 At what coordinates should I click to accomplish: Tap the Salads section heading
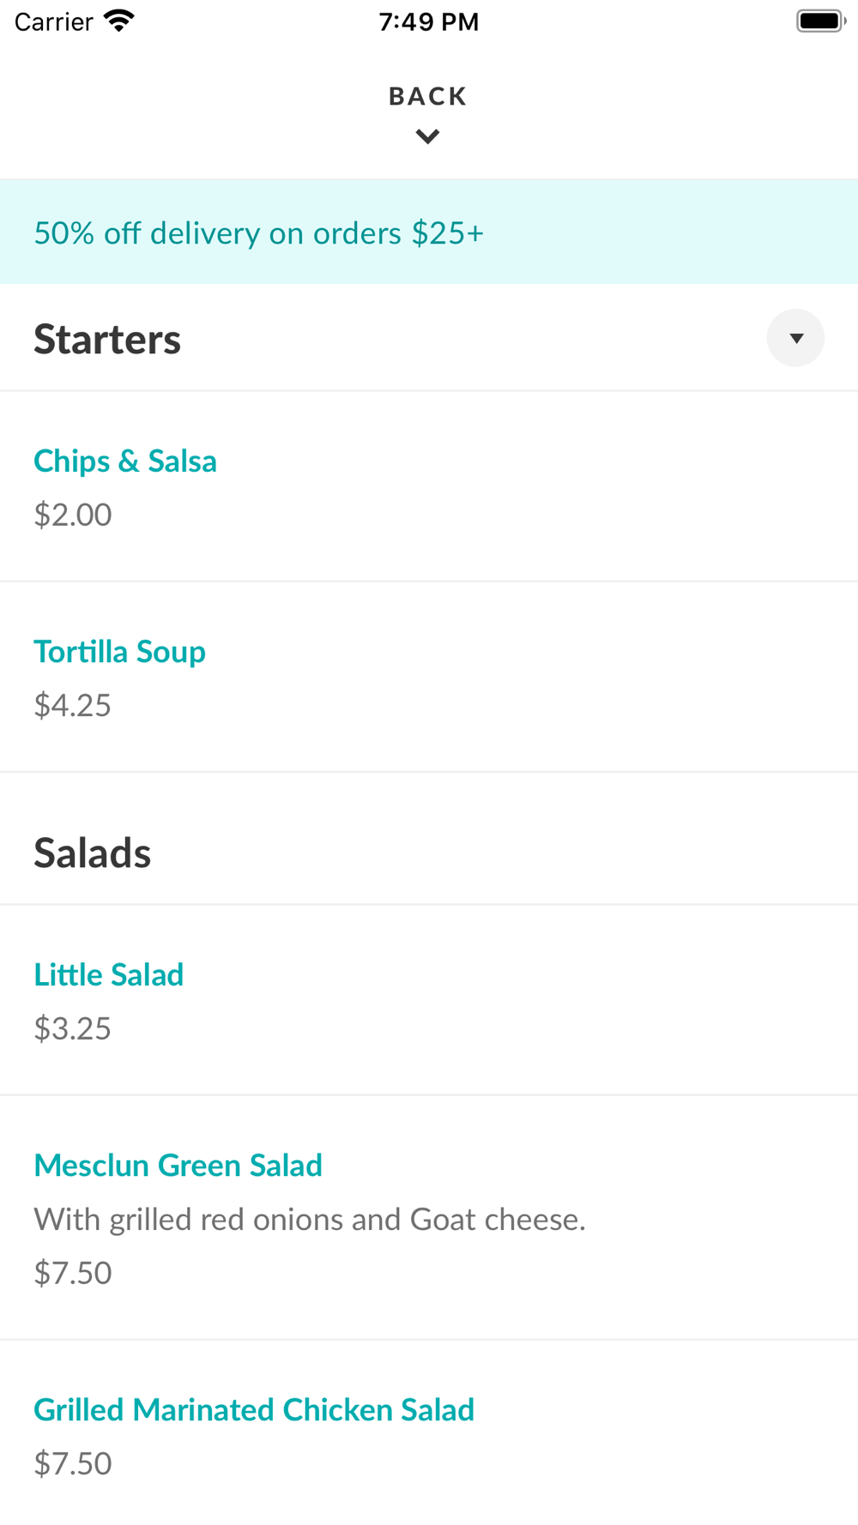93,853
